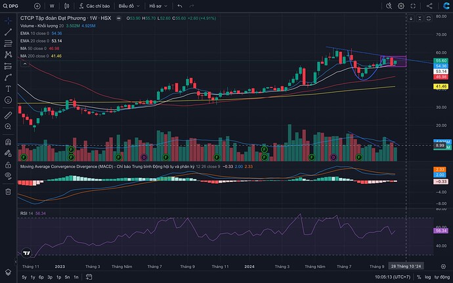The height and width of the screenshot is (283, 453).
Task: Open time axis settings icon
Action: click(x=443, y=266)
